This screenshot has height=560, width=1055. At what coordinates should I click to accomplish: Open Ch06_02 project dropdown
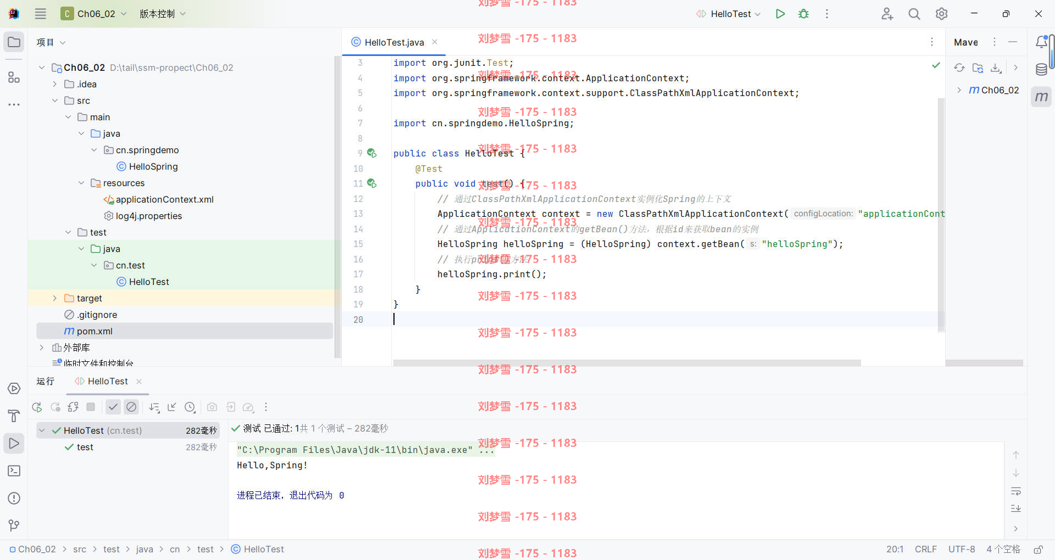point(93,14)
